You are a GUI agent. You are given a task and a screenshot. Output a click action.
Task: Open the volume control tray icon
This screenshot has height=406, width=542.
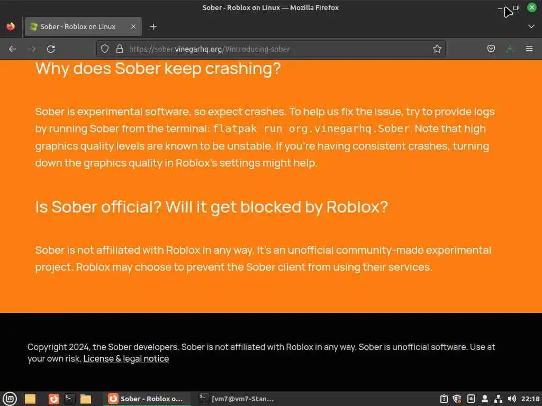click(512, 399)
